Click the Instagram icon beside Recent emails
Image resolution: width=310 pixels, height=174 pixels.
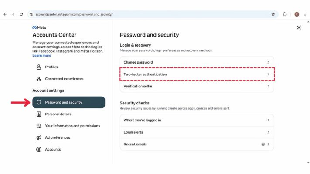click(262, 144)
